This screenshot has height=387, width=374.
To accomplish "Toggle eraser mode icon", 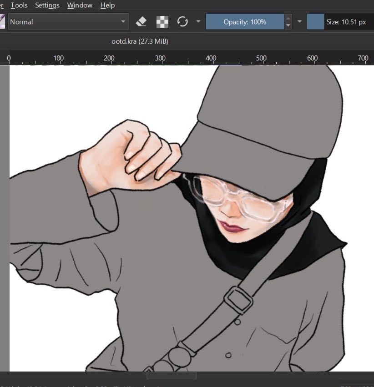I will click(x=141, y=22).
